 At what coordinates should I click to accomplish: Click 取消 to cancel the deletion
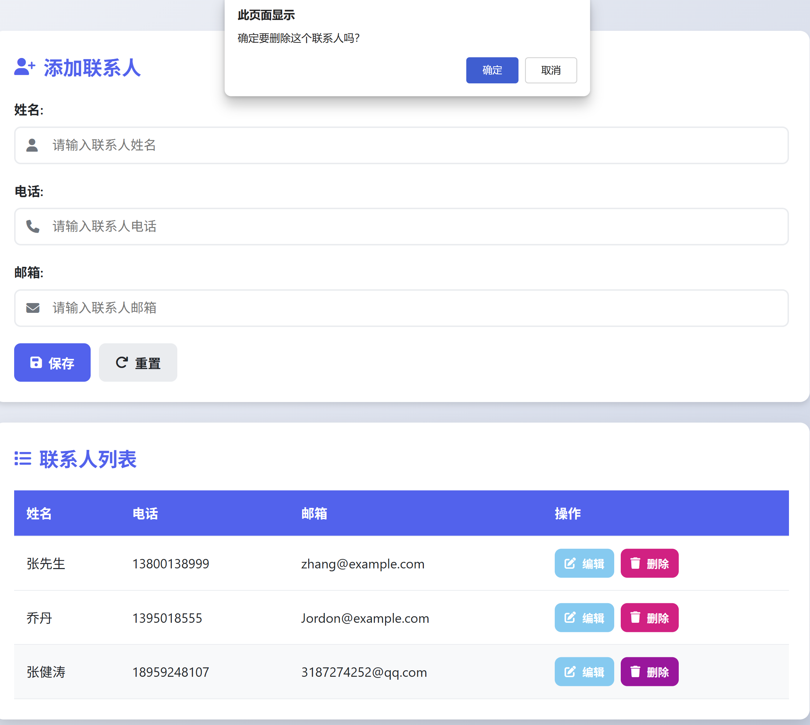(550, 70)
